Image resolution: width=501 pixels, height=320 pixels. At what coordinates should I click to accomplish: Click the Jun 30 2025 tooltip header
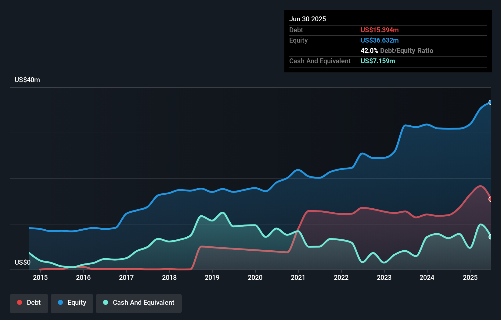[x=308, y=19]
